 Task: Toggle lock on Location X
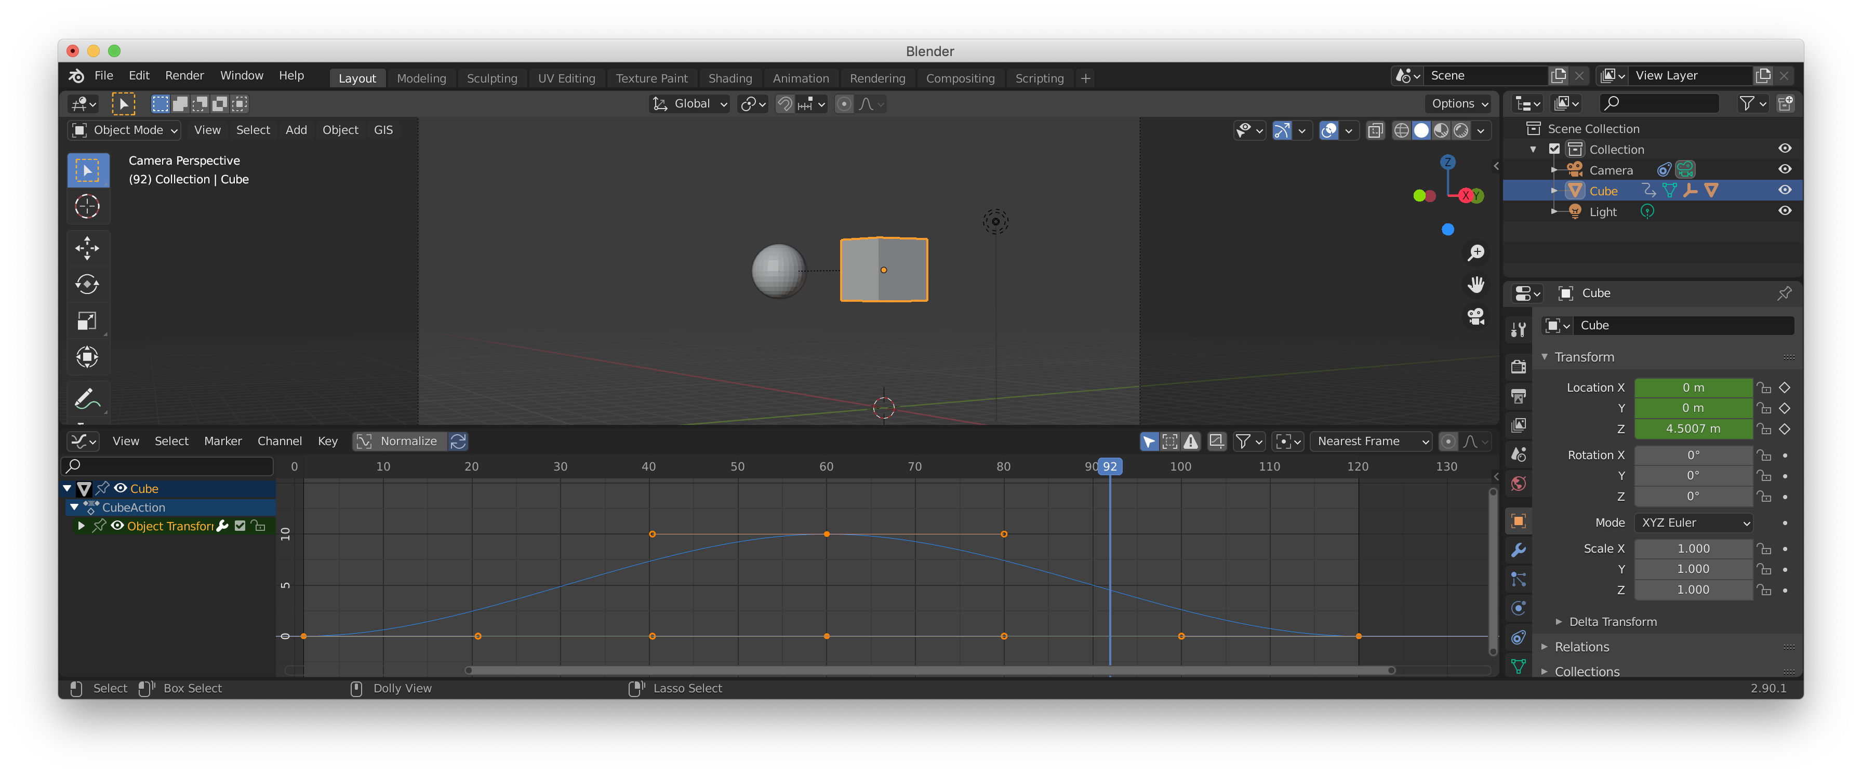tap(1764, 388)
